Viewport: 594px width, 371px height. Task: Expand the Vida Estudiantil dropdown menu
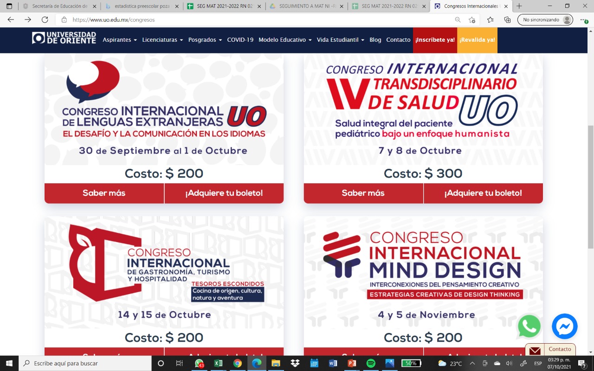tap(341, 40)
